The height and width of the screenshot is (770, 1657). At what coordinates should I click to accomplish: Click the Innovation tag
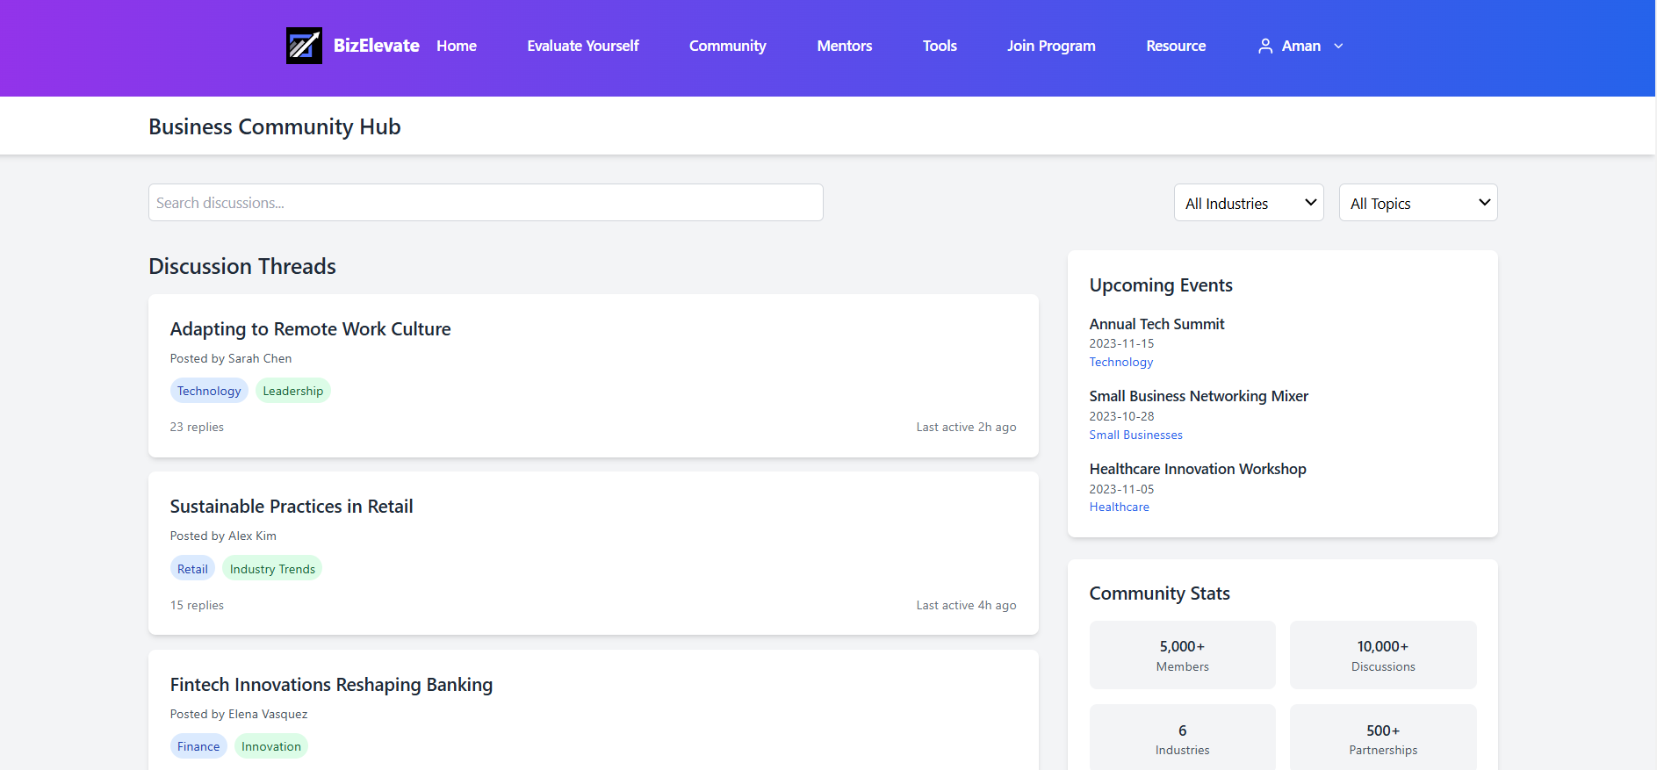point(271,746)
